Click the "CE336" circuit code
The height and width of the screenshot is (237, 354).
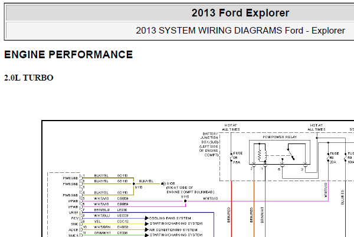click(123, 233)
